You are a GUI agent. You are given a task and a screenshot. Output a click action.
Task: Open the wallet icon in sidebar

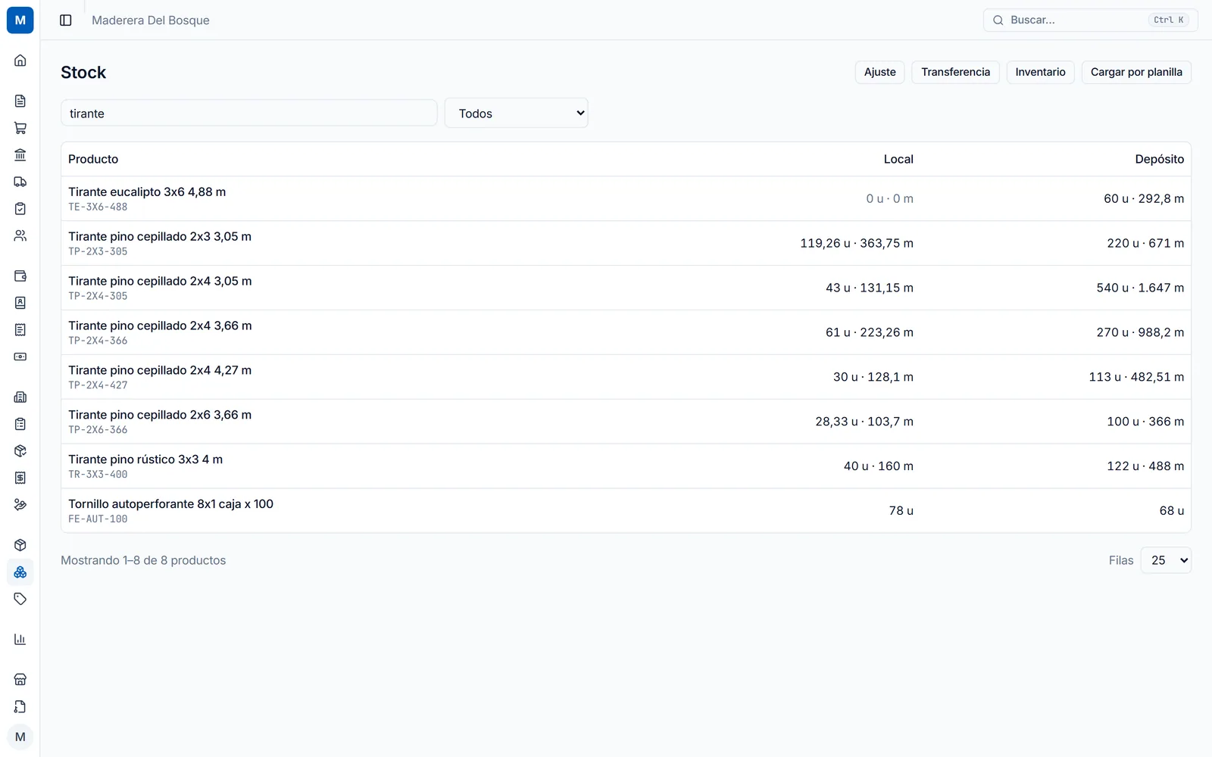[x=20, y=276]
